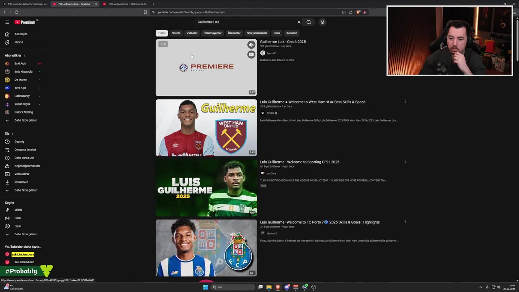The height and width of the screenshot is (292, 519).
Task: Open Geçmiş history in the sidebar
Action: pos(23,142)
